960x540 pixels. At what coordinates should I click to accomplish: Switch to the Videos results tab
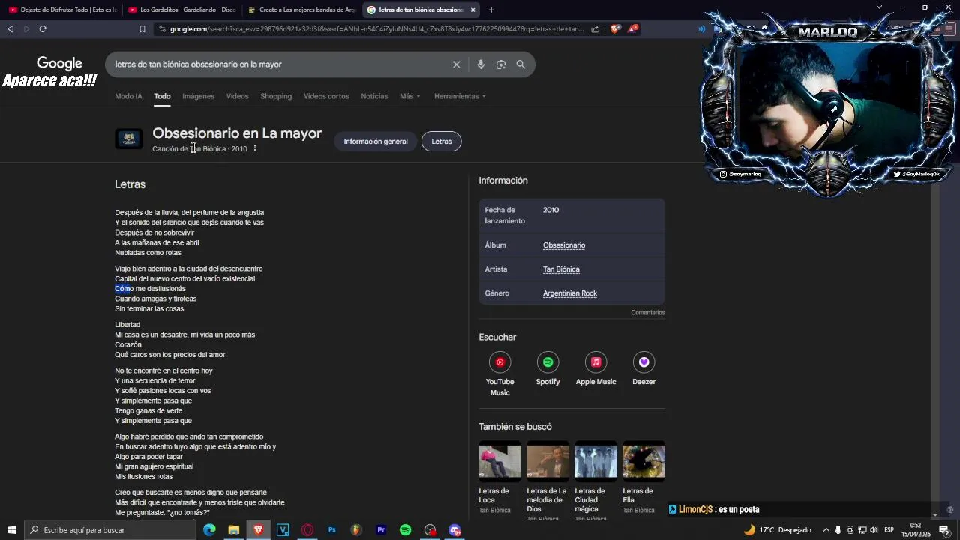[237, 96]
